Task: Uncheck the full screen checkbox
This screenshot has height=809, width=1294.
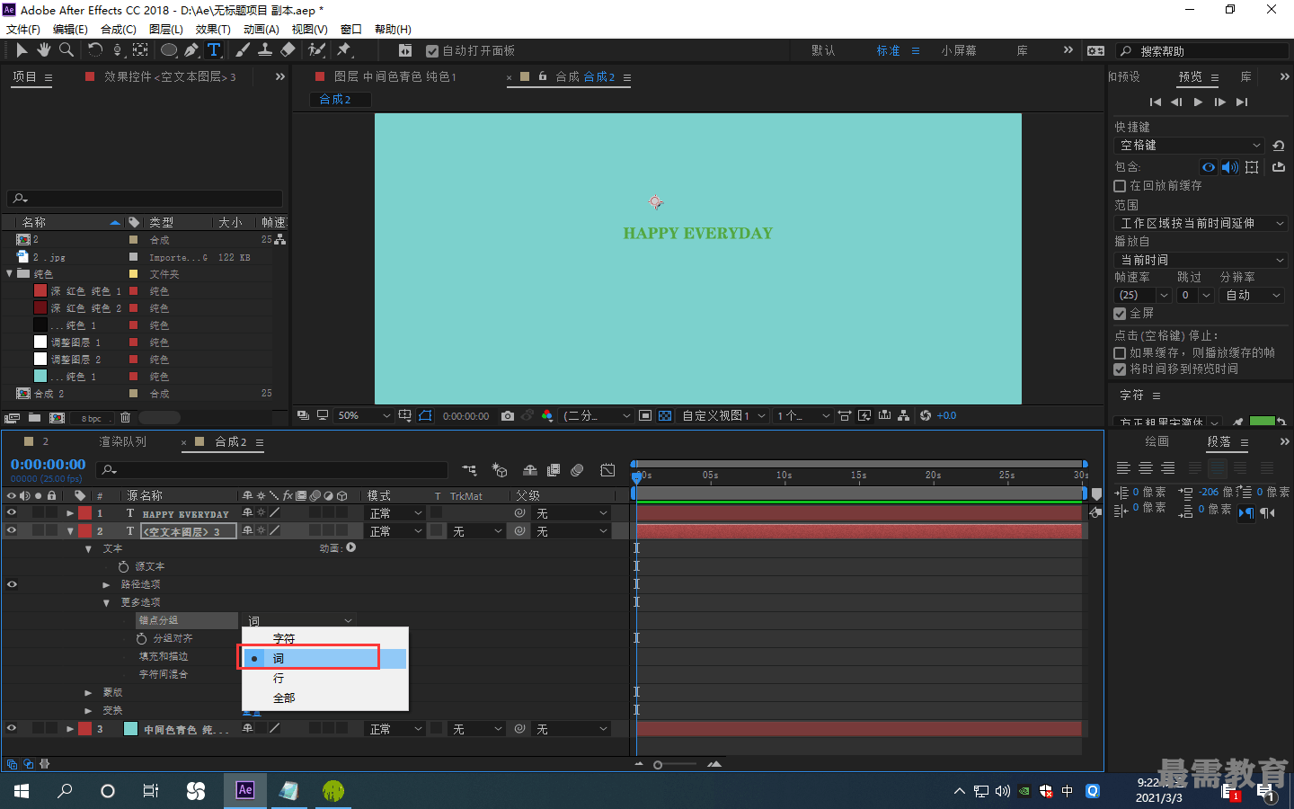Action: [x=1120, y=314]
